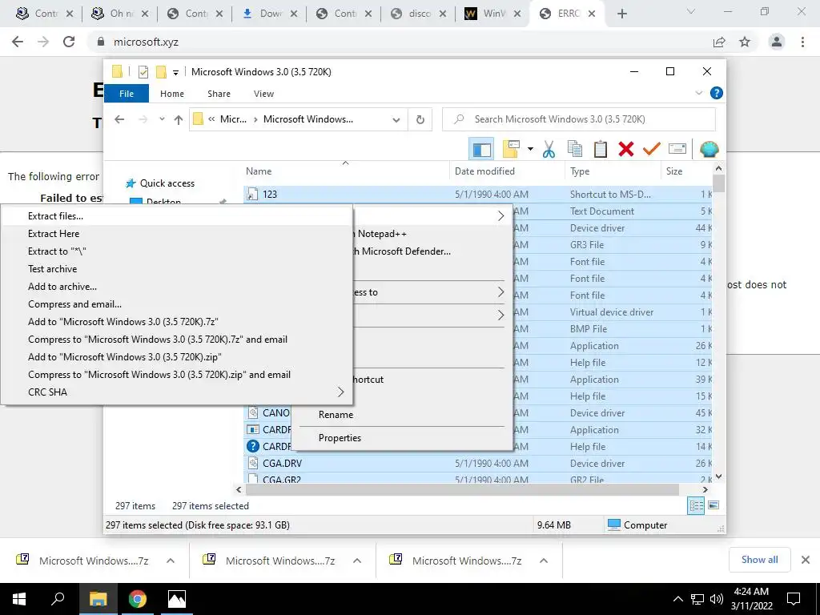
Task: Click the Copy icon in Explorer toolbar
Action: click(x=575, y=150)
